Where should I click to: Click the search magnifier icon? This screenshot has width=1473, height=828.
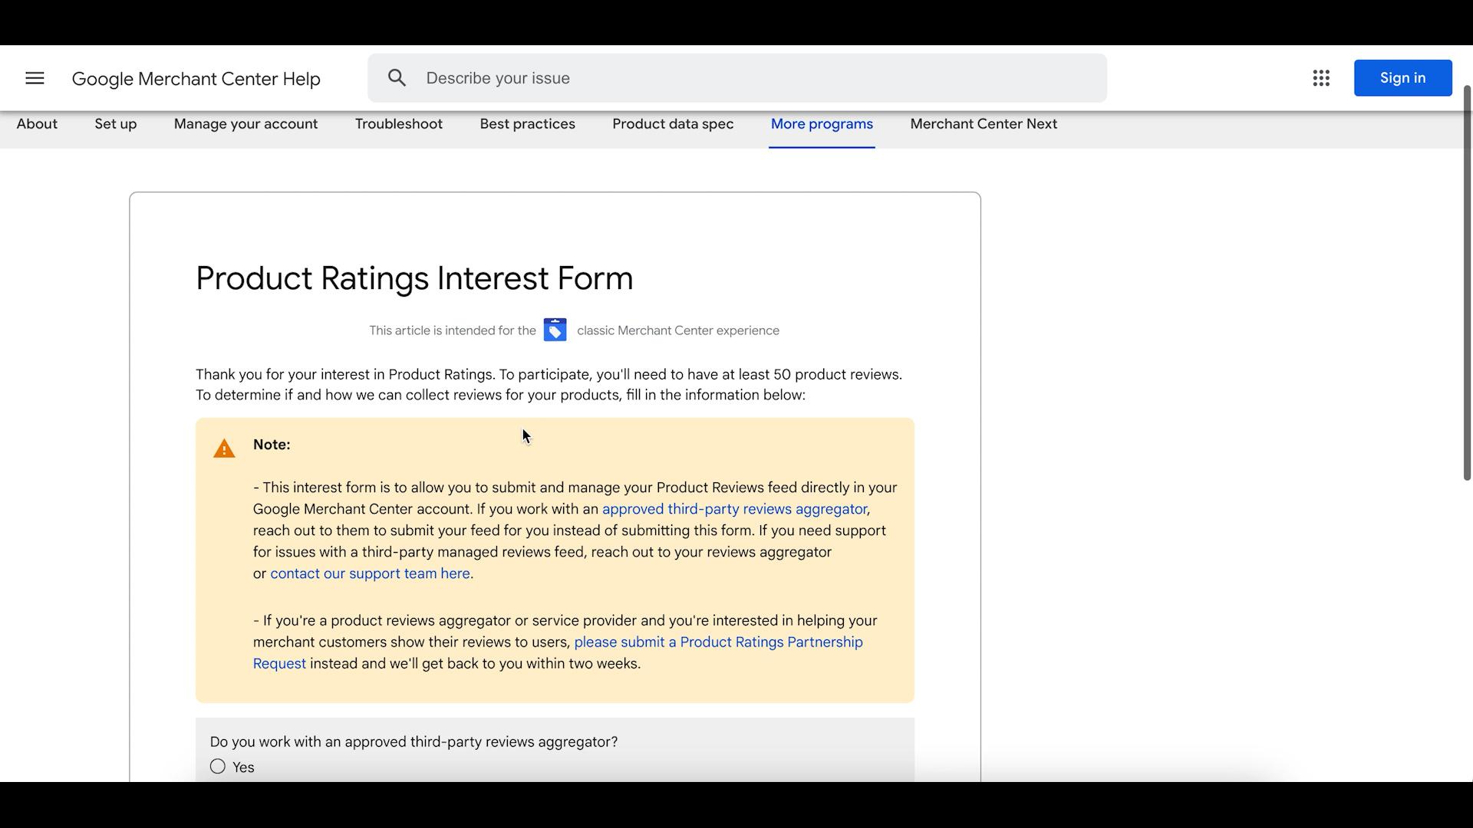pos(397,78)
